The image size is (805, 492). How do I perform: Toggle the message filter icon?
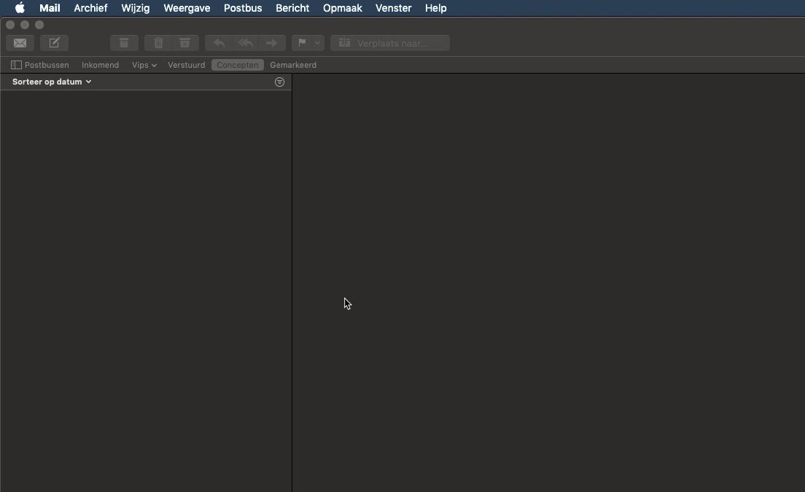pos(279,82)
